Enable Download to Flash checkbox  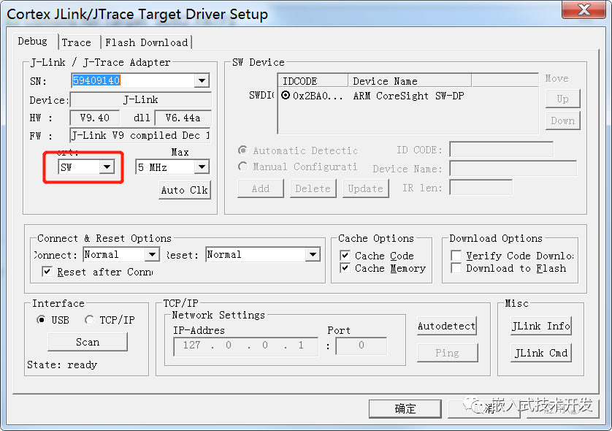[x=456, y=268]
